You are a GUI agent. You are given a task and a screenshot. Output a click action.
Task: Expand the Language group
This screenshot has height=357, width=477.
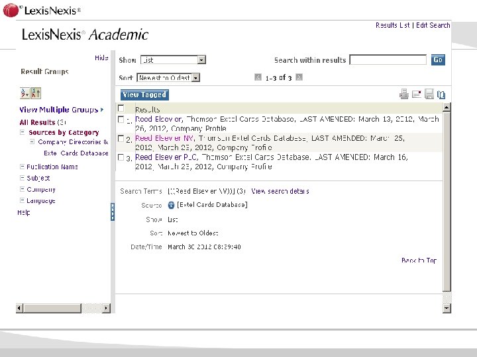coord(23,200)
